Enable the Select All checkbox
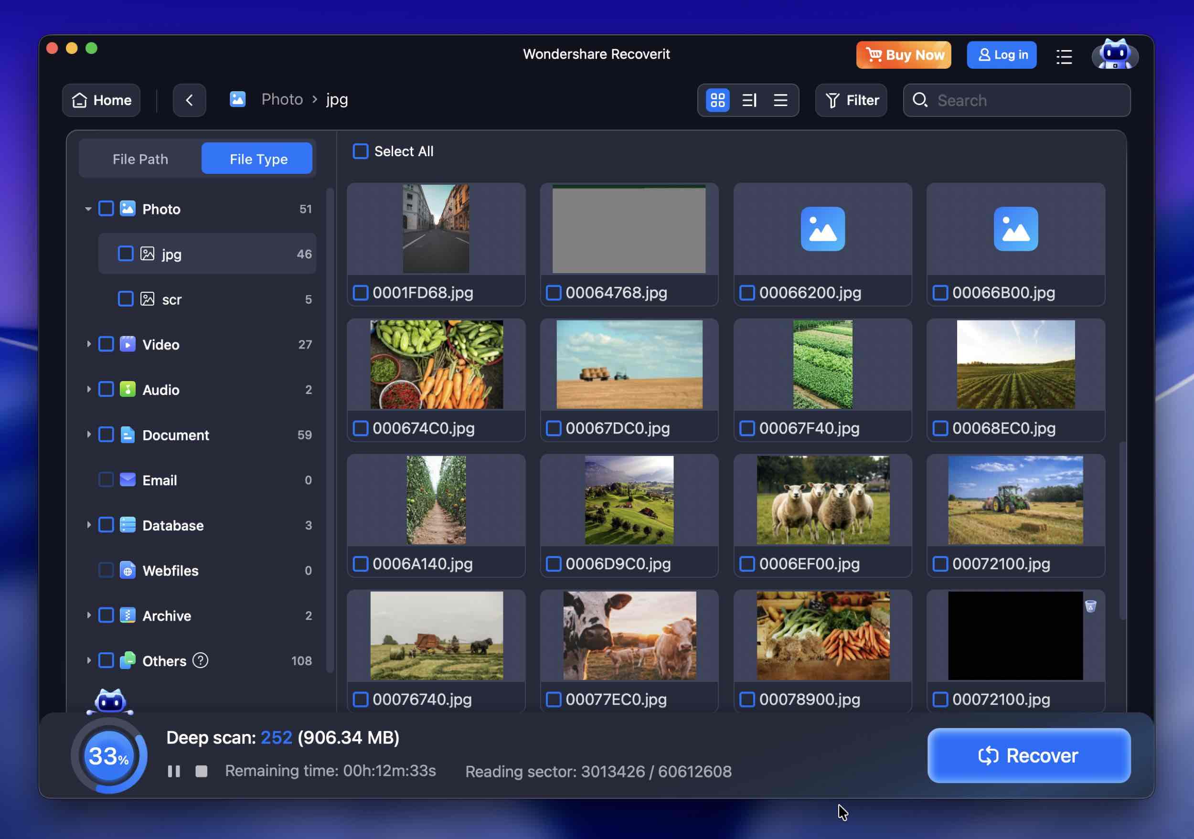The width and height of the screenshot is (1194, 839). pos(361,151)
